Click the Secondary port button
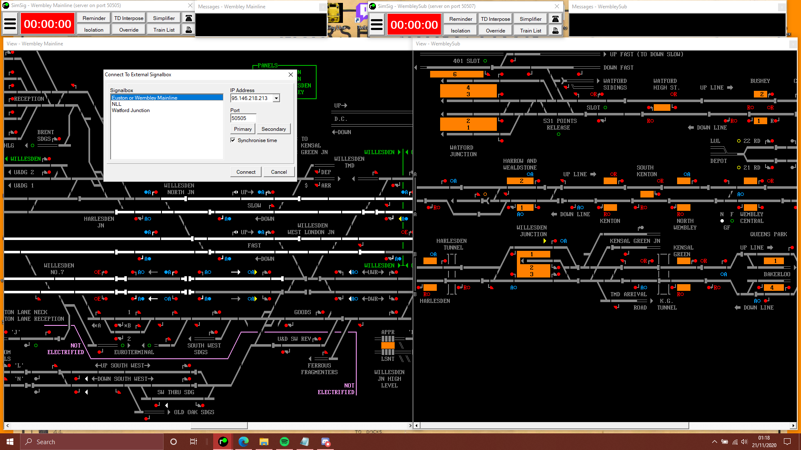 coord(274,129)
